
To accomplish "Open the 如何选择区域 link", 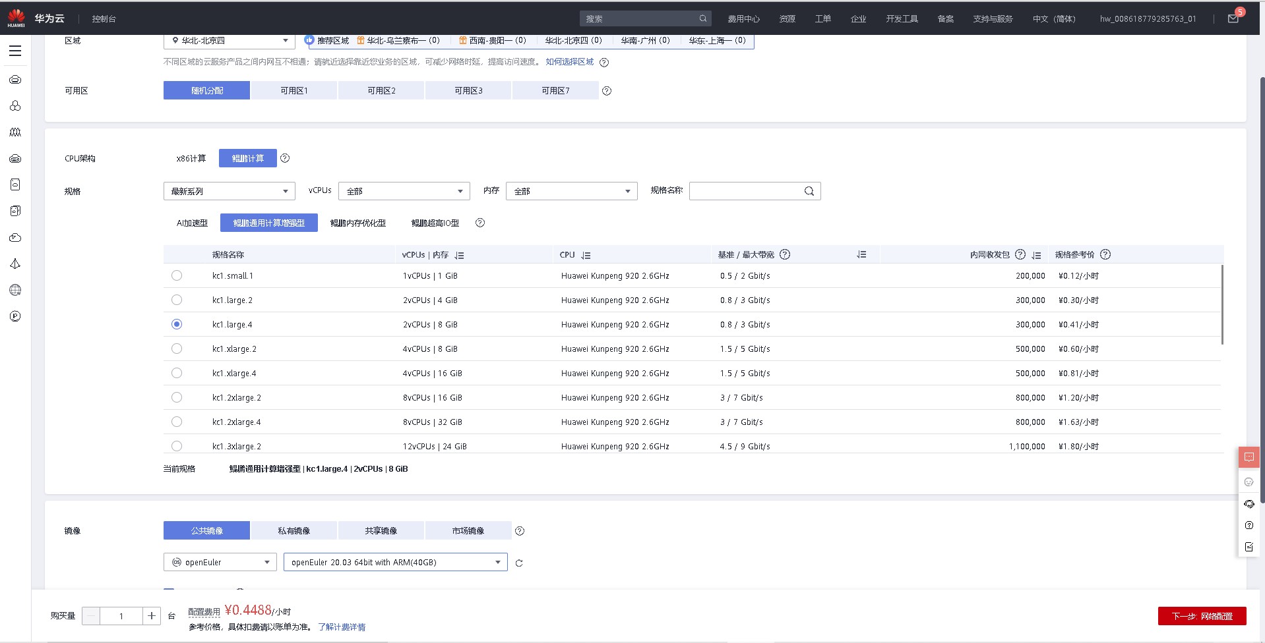I will [570, 62].
